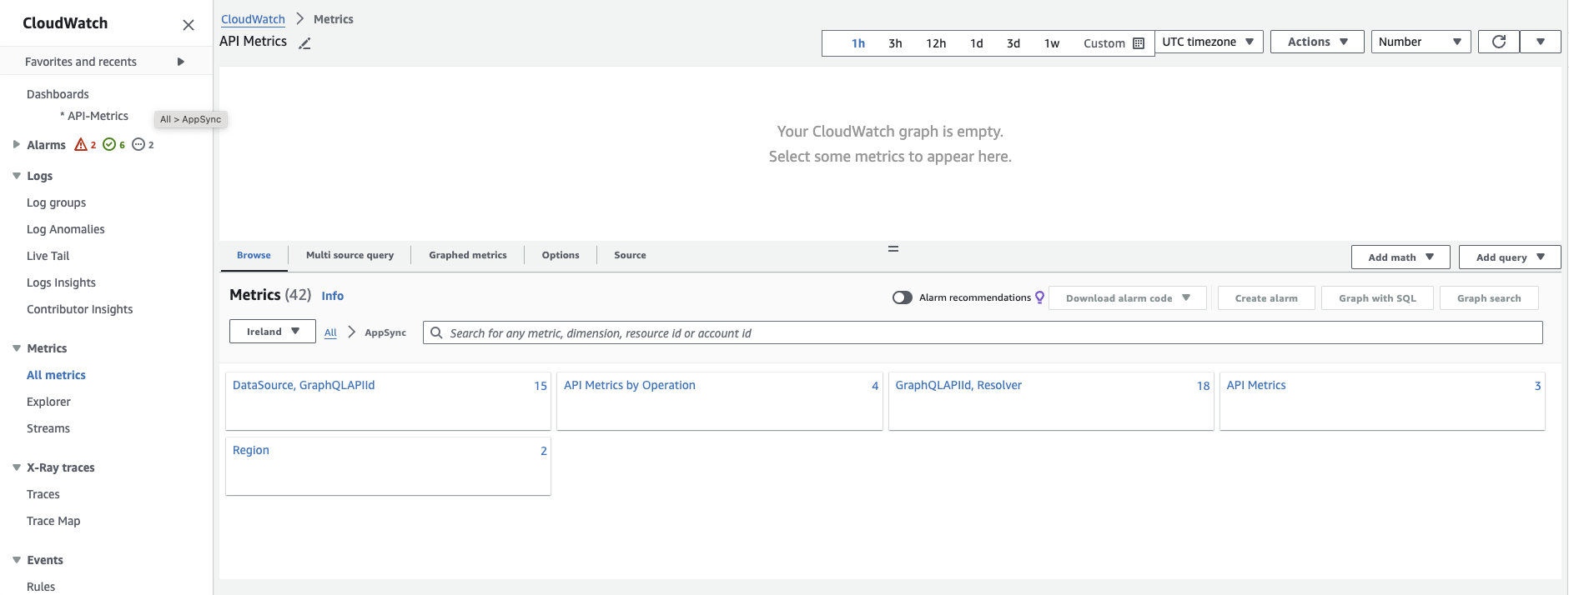Expand the Actions dropdown menu
Screen dimensions: 1569x595
(x=1316, y=42)
